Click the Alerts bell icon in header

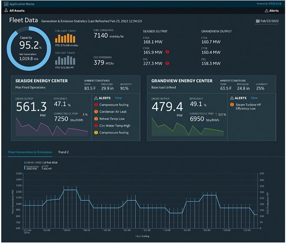click(266, 10)
